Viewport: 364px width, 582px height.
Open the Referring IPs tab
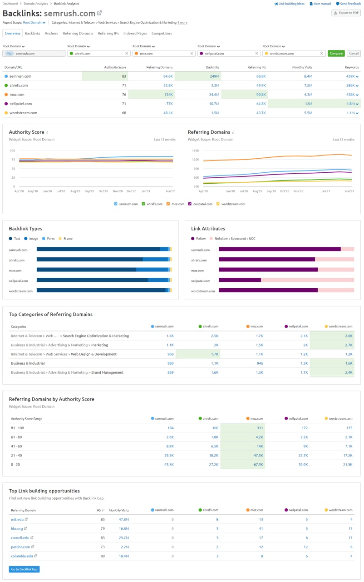coord(108,33)
